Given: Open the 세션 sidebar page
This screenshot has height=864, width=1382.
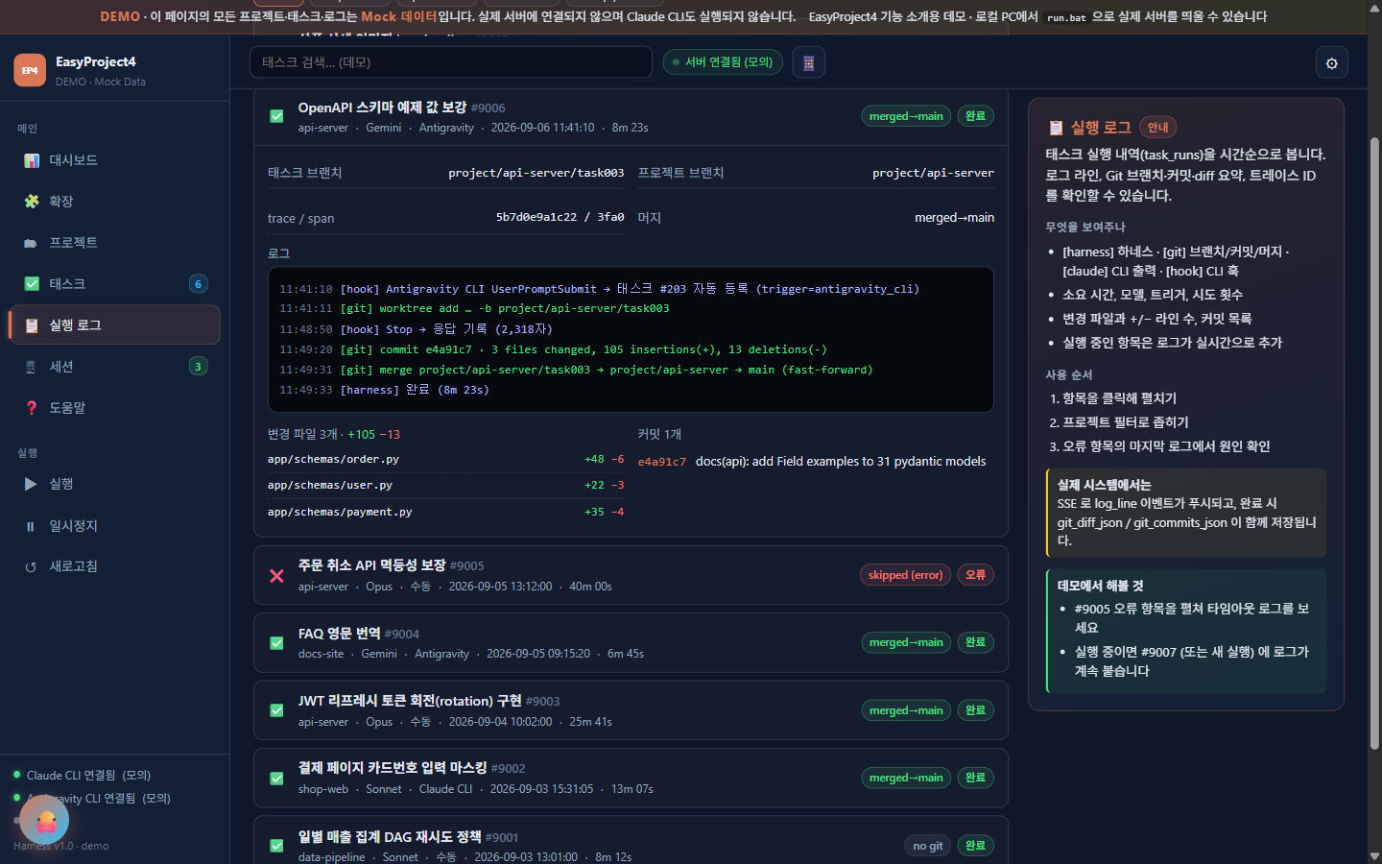Looking at the screenshot, I should [115, 367].
